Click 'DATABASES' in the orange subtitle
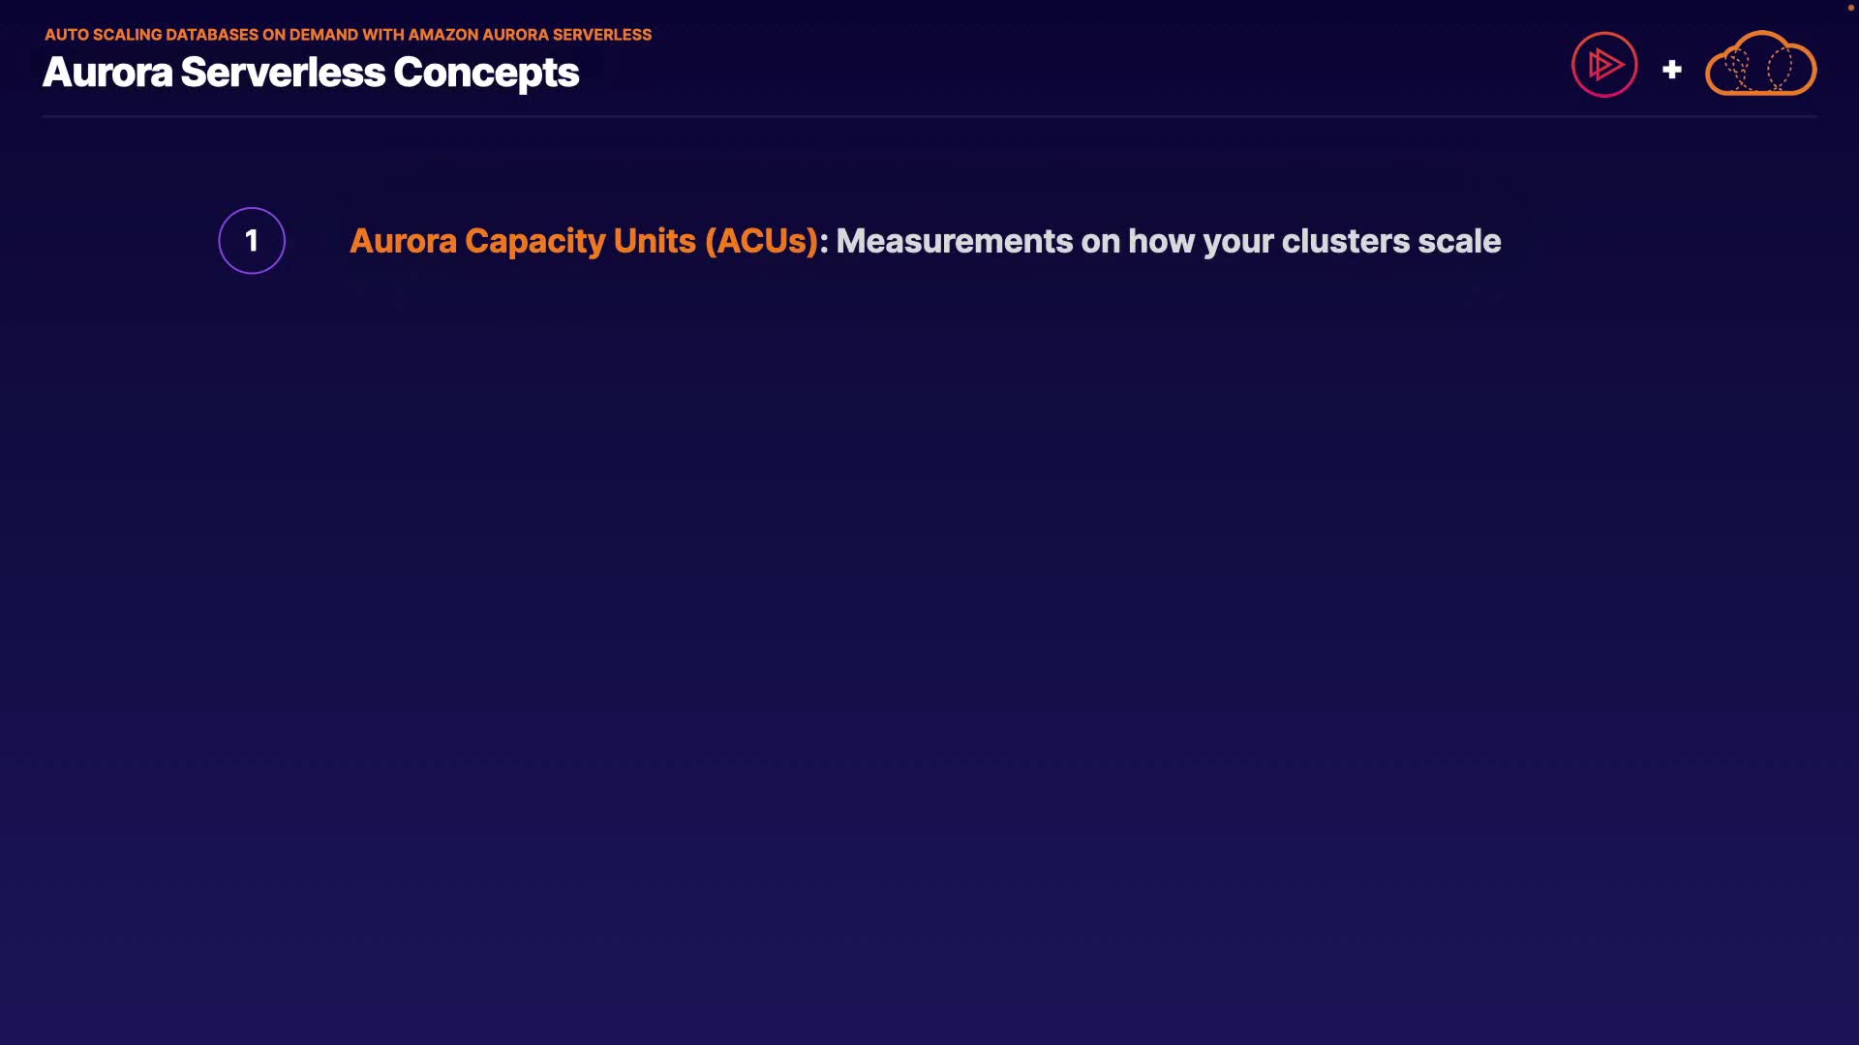This screenshot has width=1859, height=1045. tap(212, 35)
